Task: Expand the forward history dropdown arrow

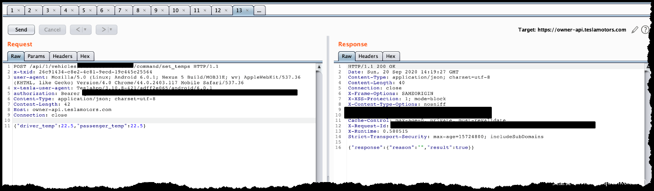Action: tap(111, 30)
